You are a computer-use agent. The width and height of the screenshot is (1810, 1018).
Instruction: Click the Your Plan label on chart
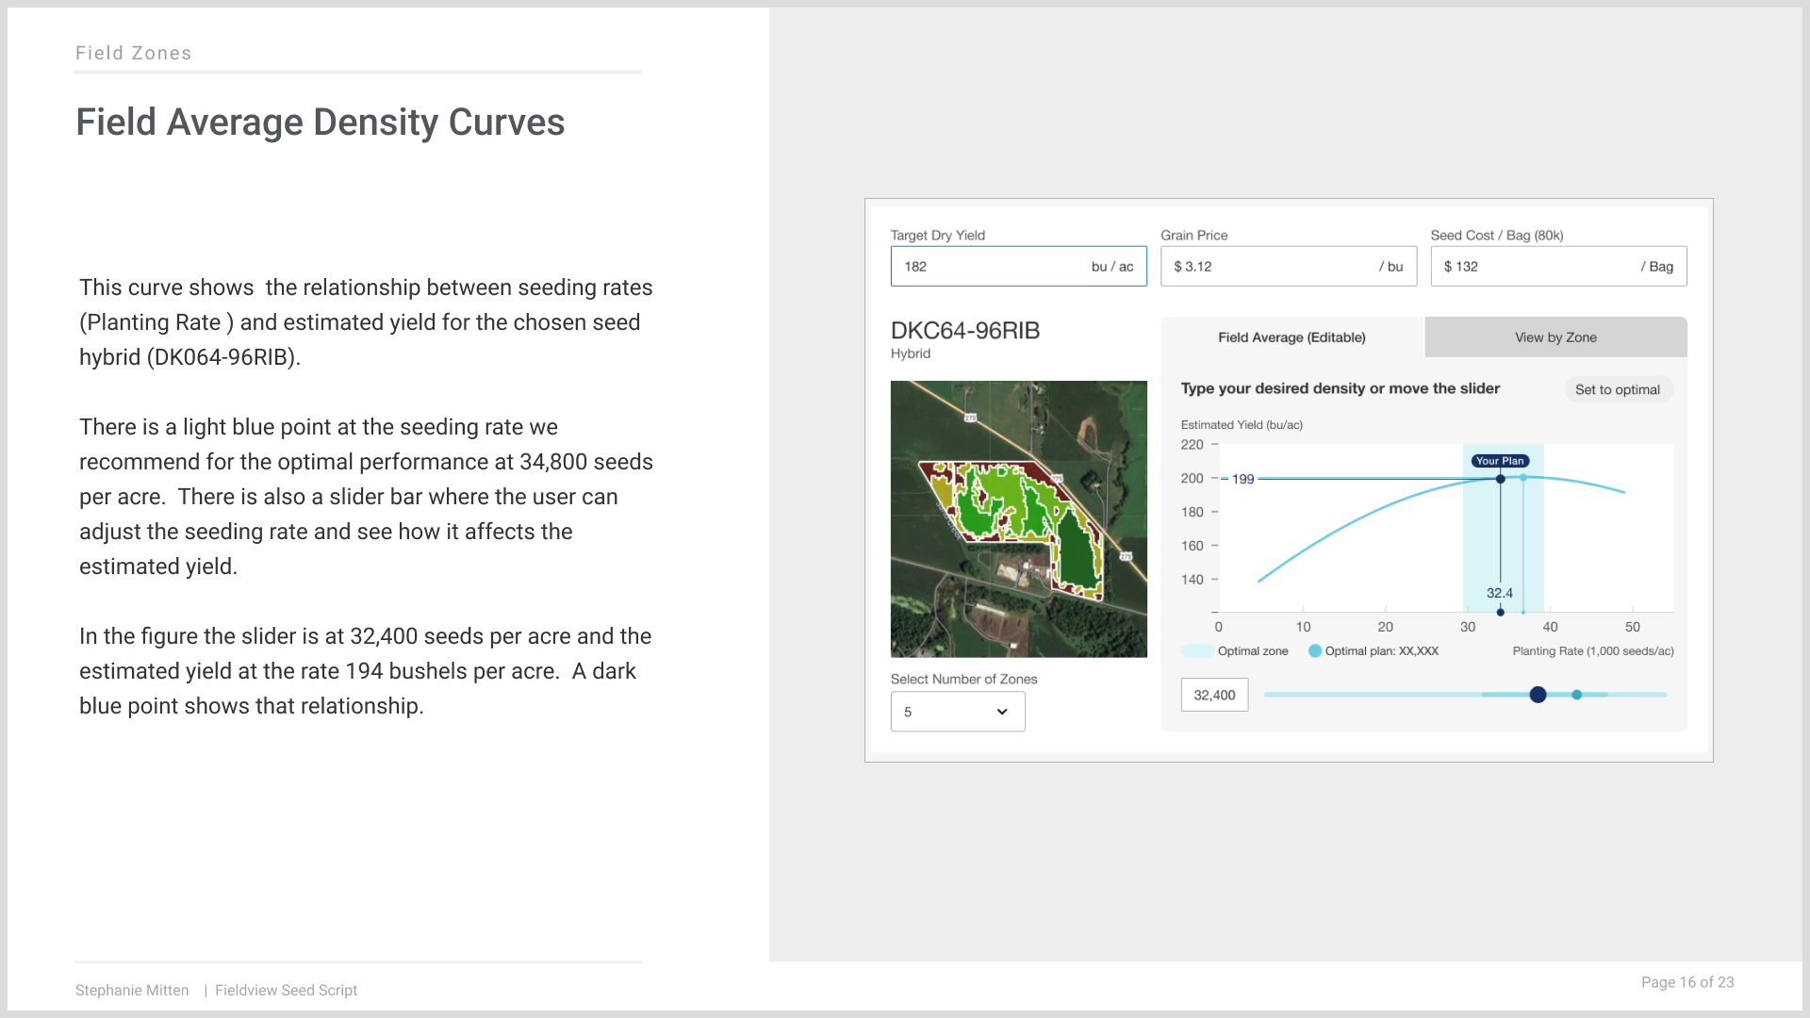(x=1500, y=461)
